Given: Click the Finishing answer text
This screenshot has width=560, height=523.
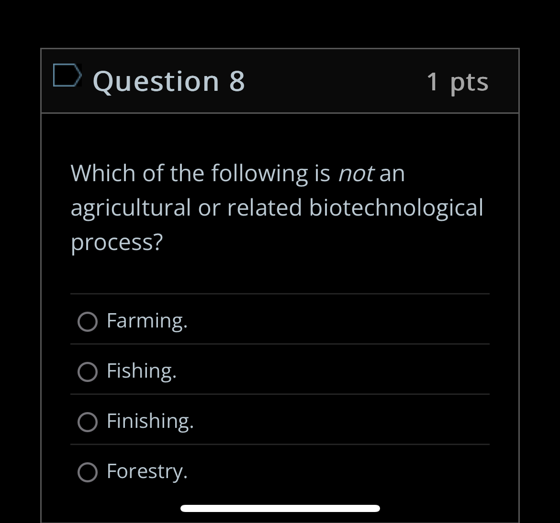Looking at the screenshot, I should pyautogui.click(x=150, y=421).
